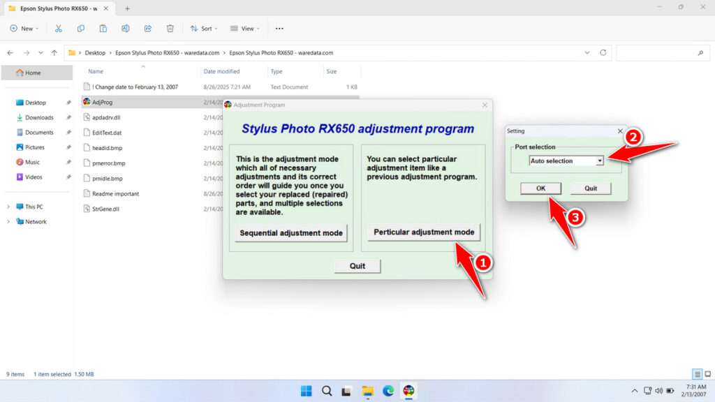Open the volume icon in system tray
The width and height of the screenshot is (715, 402).
[x=659, y=391]
